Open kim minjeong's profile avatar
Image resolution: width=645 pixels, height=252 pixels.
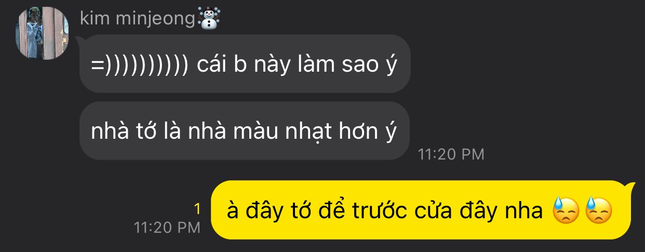pyautogui.click(x=42, y=33)
